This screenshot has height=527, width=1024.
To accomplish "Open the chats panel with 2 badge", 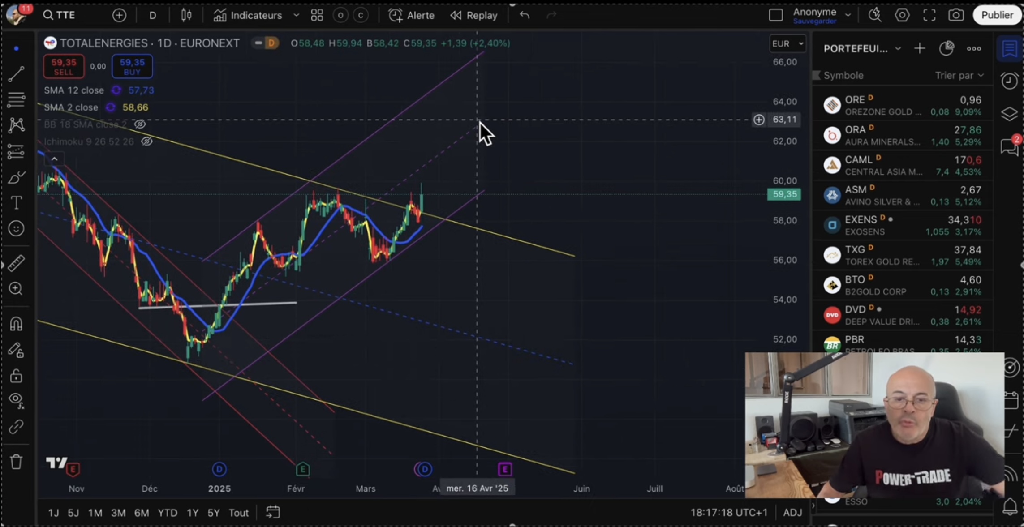I will pyautogui.click(x=1009, y=146).
